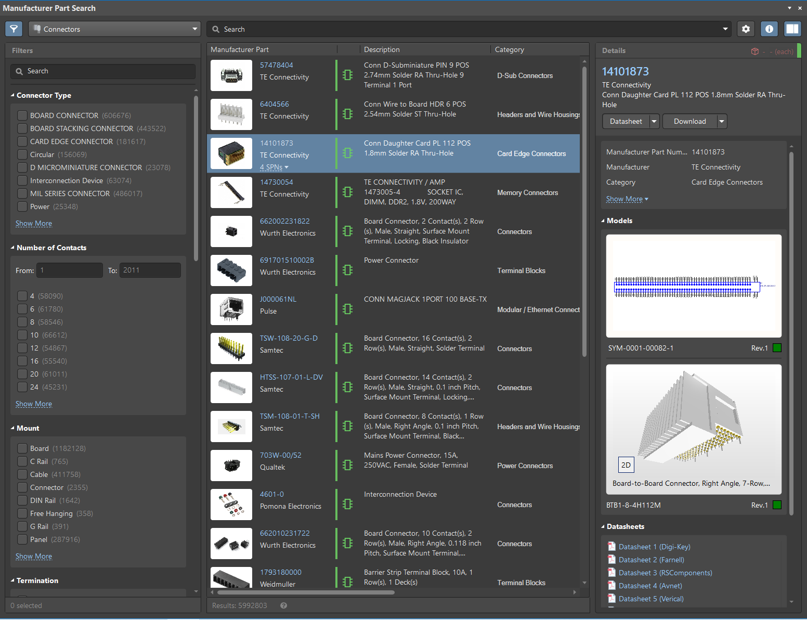Click the component icon for 662010231722
Image resolution: width=807 pixels, height=620 pixels.
348,543
